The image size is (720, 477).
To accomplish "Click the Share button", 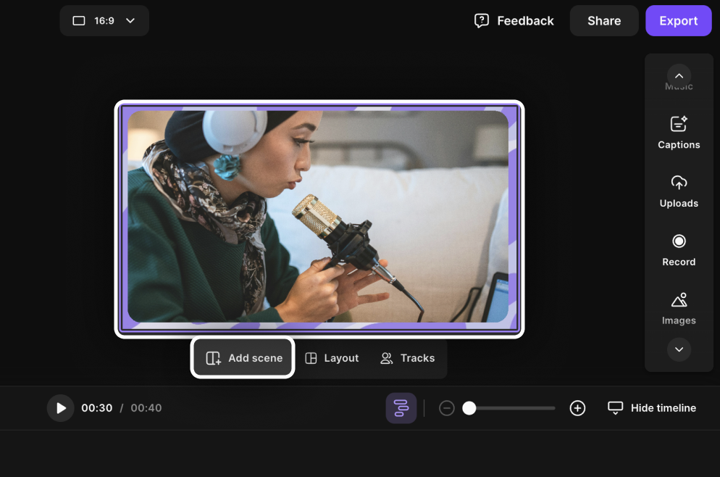I will click(x=603, y=21).
